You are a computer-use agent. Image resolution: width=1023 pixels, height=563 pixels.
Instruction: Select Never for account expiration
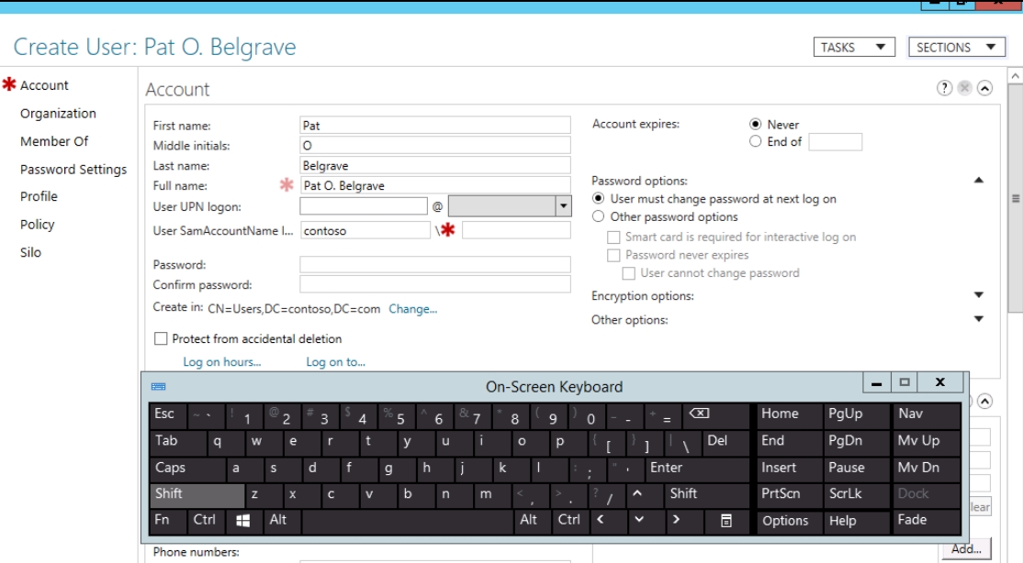pyautogui.click(x=756, y=125)
